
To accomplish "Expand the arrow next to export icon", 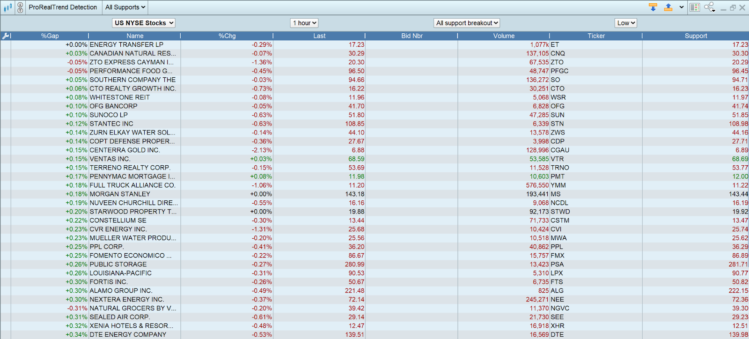I will tap(681, 7).
